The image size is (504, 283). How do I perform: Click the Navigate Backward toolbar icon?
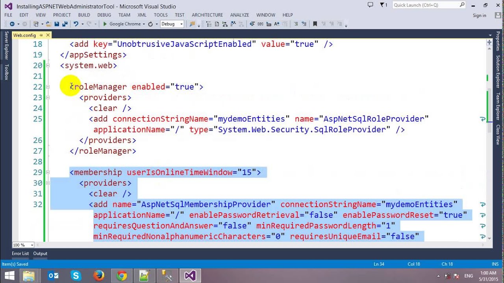pos(12,24)
